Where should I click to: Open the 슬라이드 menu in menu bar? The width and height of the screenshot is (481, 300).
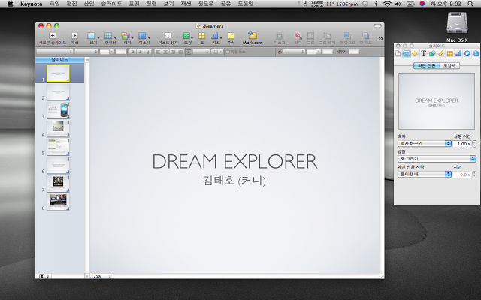[111, 4]
